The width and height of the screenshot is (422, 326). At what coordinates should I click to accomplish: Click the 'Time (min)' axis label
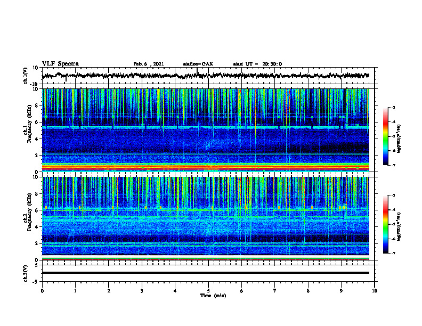click(x=213, y=296)
